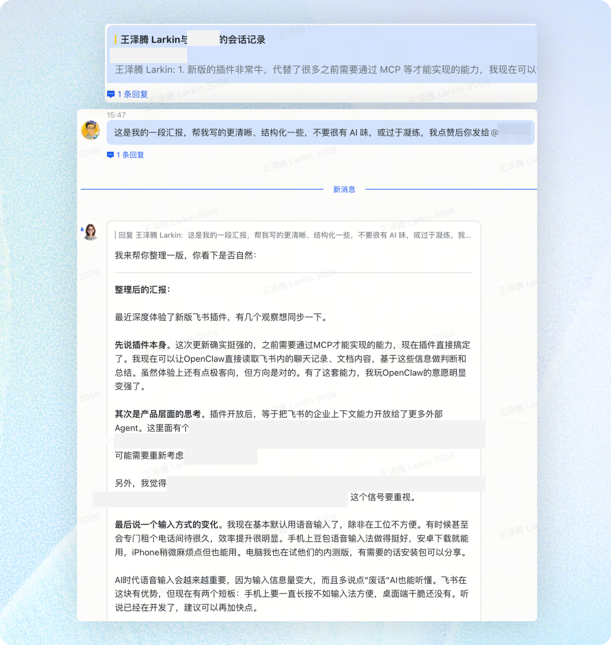Click the 15:47 message timestamp
The image size is (611, 645).
pos(116,115)
